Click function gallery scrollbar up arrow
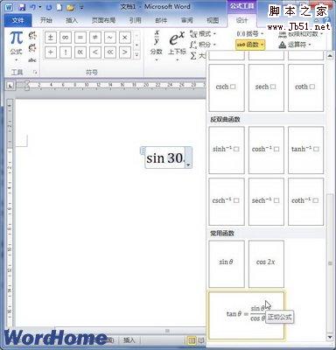The width and height of the screenshot is (336, 350). click(x=330, y=55)
